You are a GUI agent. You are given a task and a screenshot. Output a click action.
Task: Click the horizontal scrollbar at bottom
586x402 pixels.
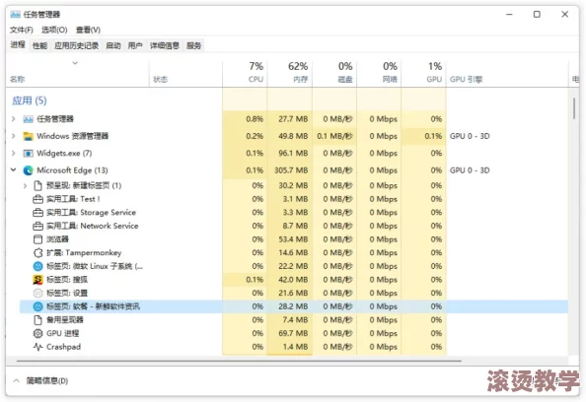pyautogui.click(x=239, y=361)
